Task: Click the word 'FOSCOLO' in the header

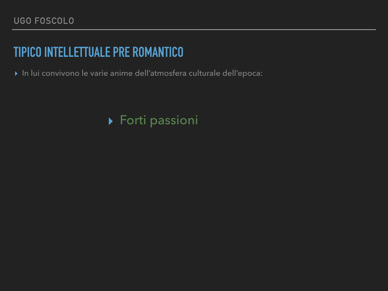Action: coord(54,21)
